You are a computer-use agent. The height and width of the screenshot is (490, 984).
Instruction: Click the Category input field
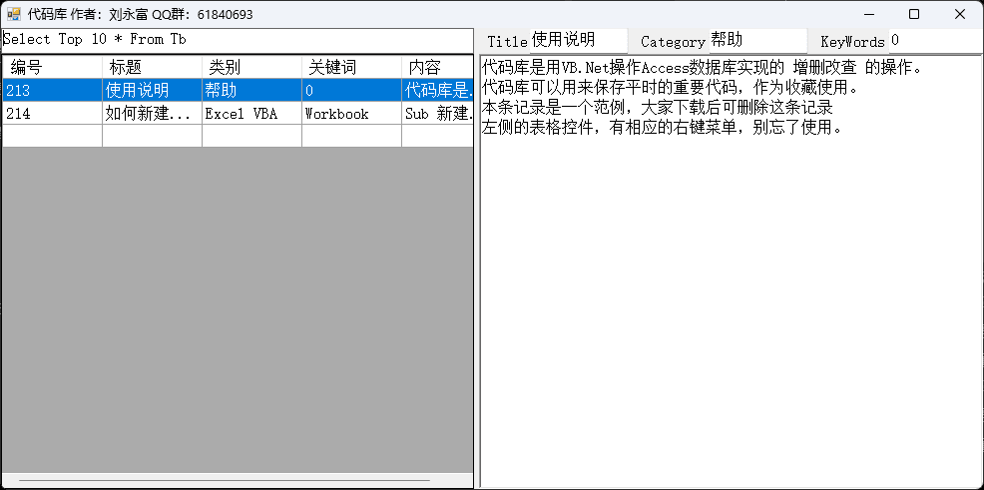coord(758,41)
